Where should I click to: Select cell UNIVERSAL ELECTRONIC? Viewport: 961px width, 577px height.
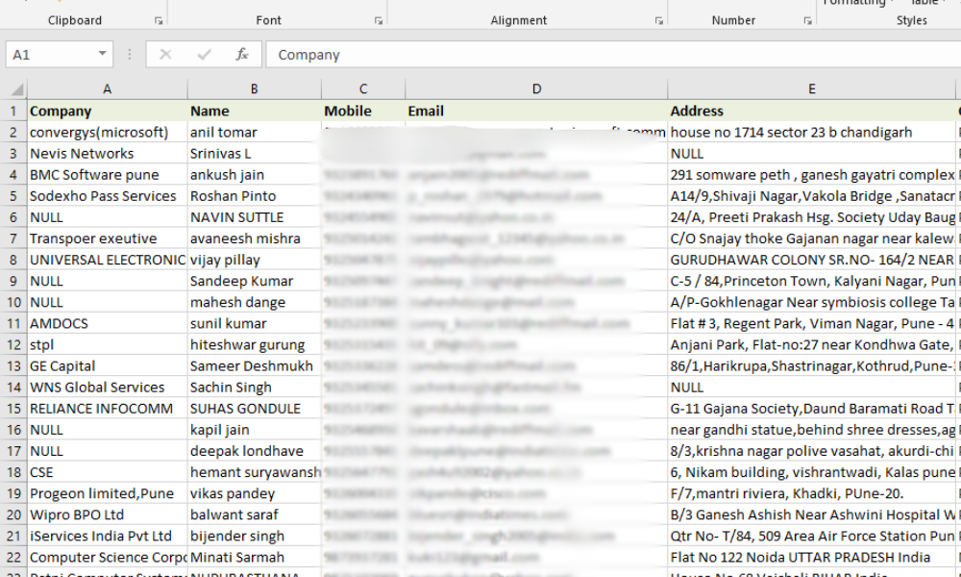tap(108, 260)
